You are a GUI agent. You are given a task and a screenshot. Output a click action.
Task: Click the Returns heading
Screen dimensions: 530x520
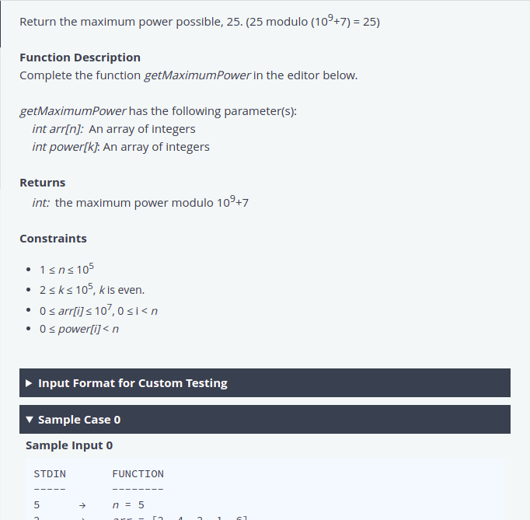tap(43, 183)
